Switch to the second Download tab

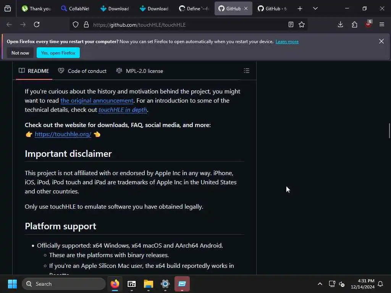click(154, 9)
